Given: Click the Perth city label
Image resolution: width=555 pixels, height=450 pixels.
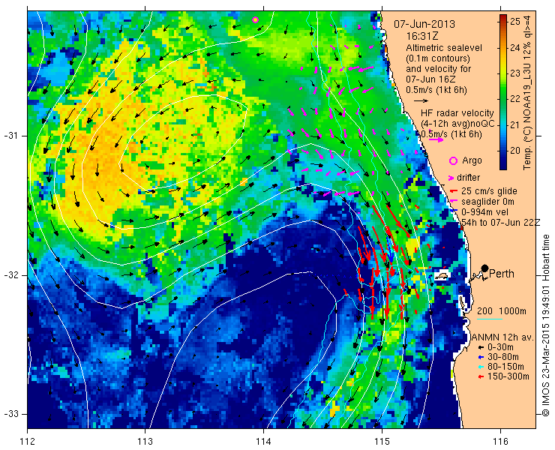Looking at the screenshot, I should (502, 274).
